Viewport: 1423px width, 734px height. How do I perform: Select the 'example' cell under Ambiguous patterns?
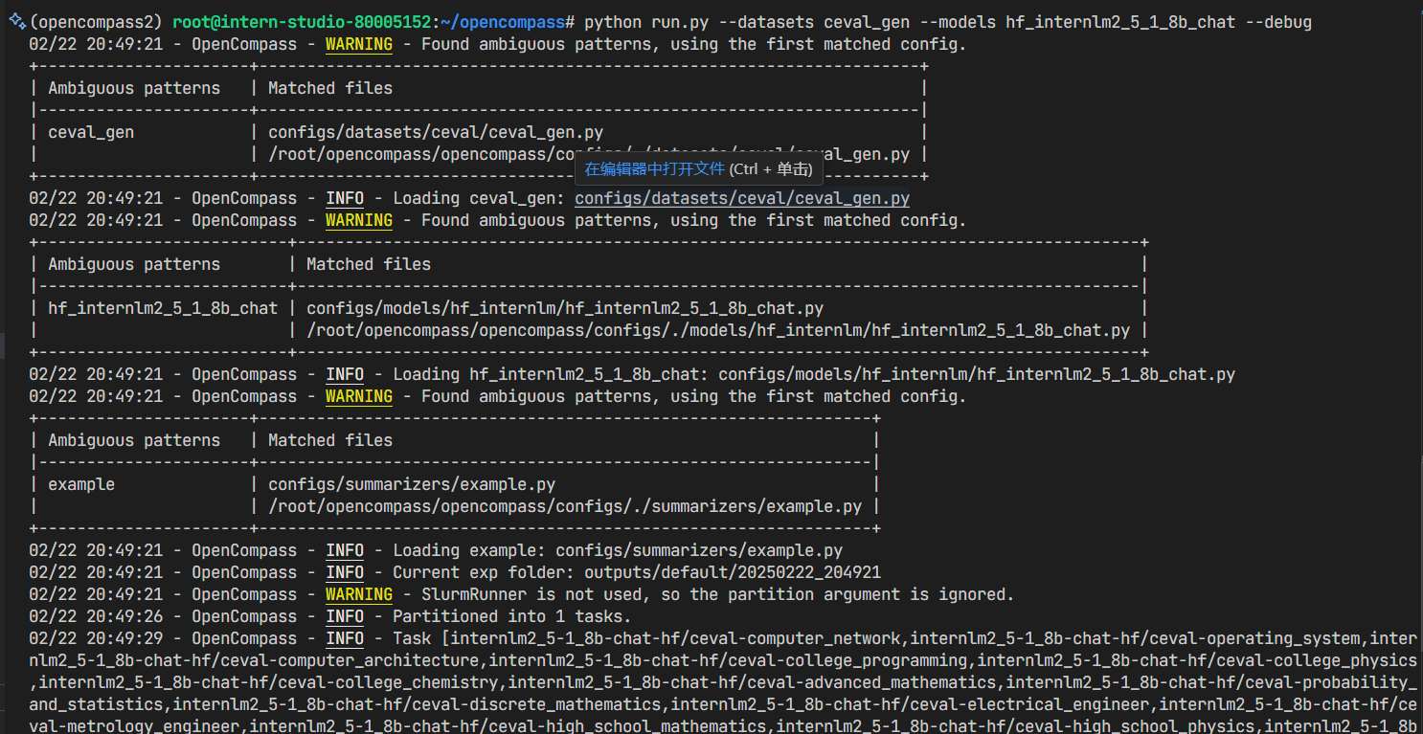(x=81, y=485)
